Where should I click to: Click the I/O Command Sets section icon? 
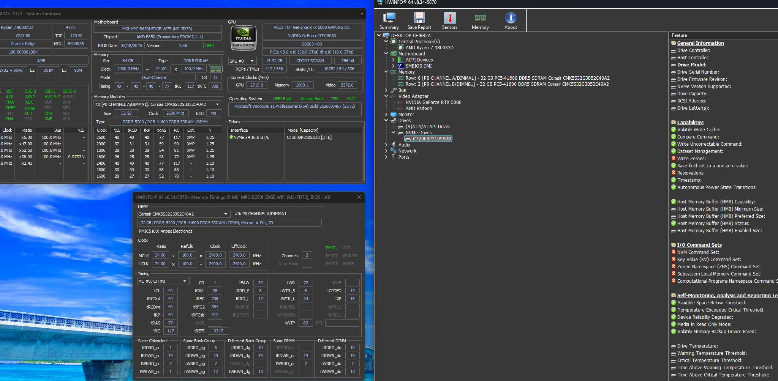pyautogui.click(x=674, y=245)
